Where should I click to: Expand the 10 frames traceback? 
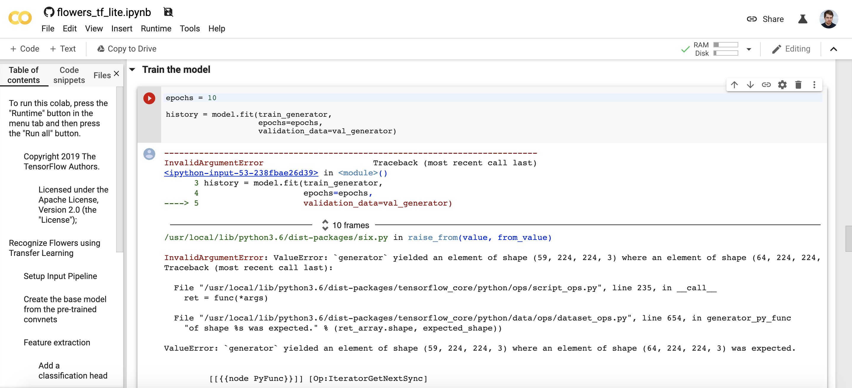pyautogui.click(x=346, y=225)
